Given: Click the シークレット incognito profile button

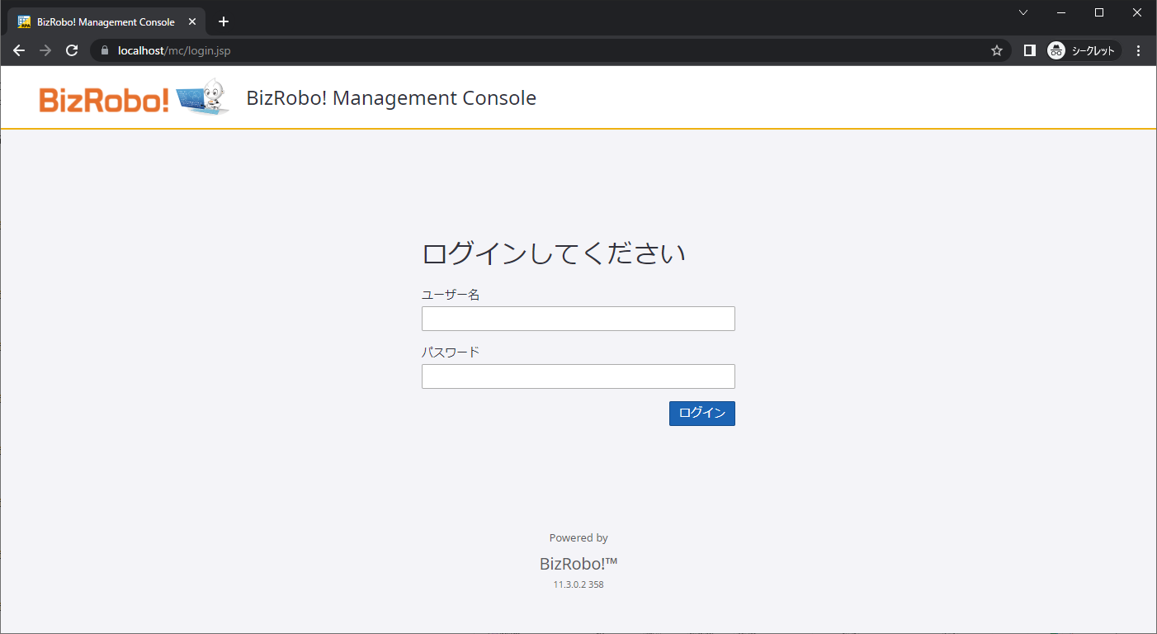Looking at the screenshot, I should click(1084, 50).
